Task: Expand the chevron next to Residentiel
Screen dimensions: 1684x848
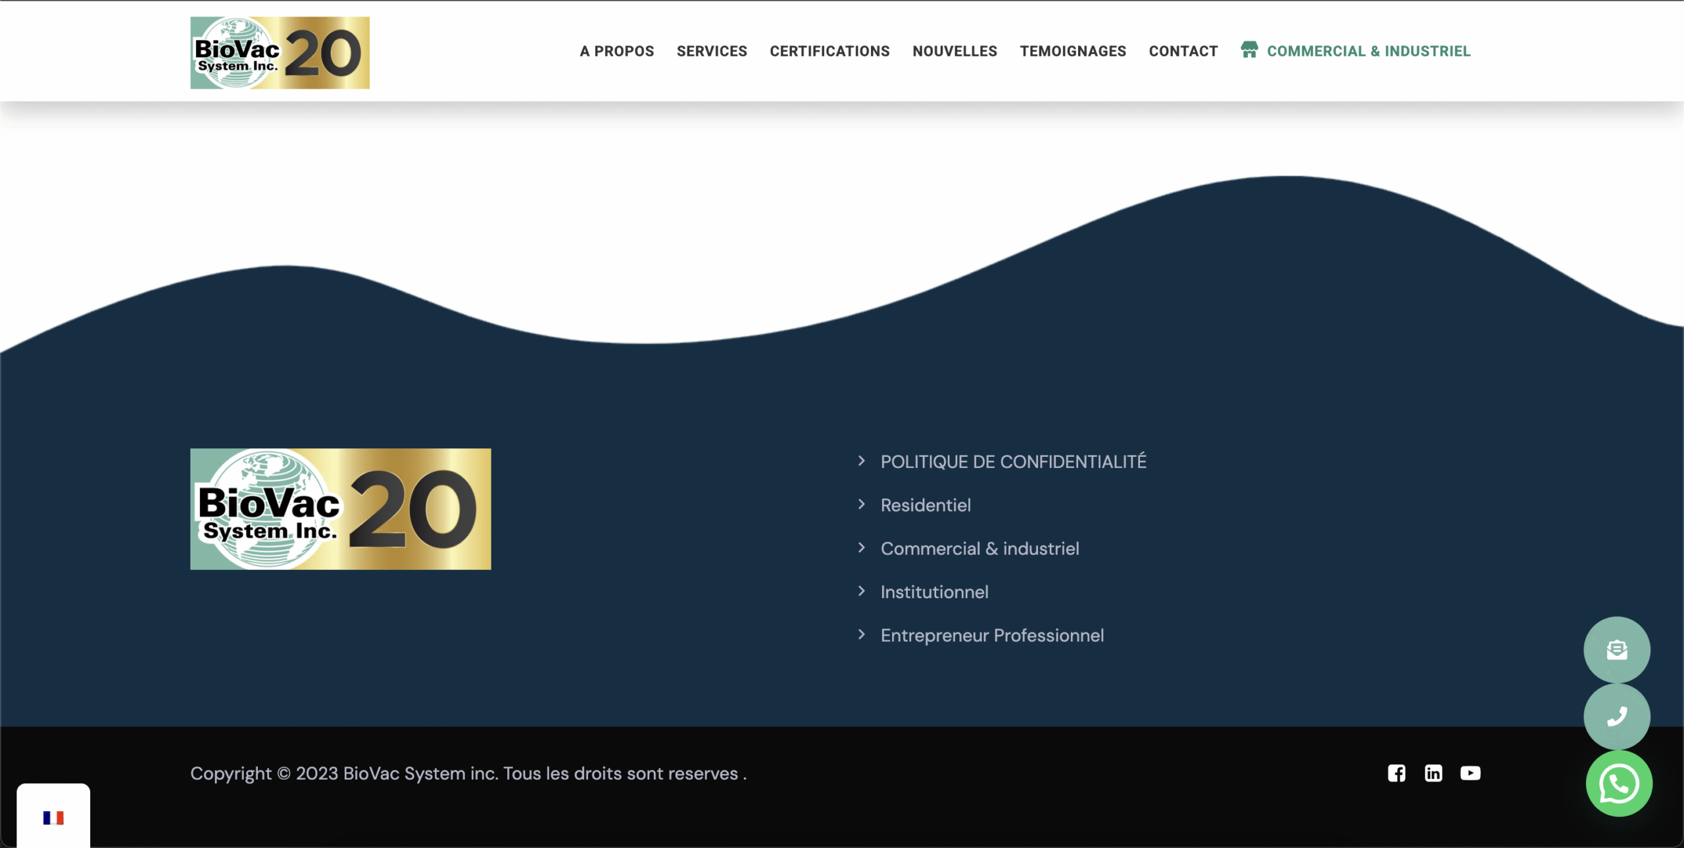Action: [x=862, y=505]
